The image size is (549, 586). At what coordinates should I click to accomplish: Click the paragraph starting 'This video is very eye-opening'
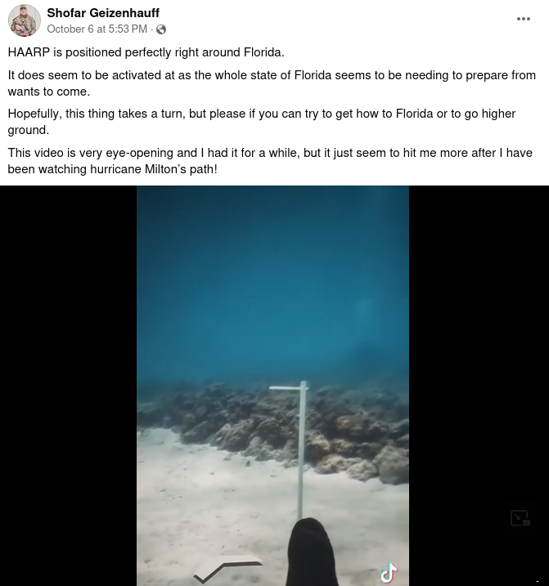(270, 161)
